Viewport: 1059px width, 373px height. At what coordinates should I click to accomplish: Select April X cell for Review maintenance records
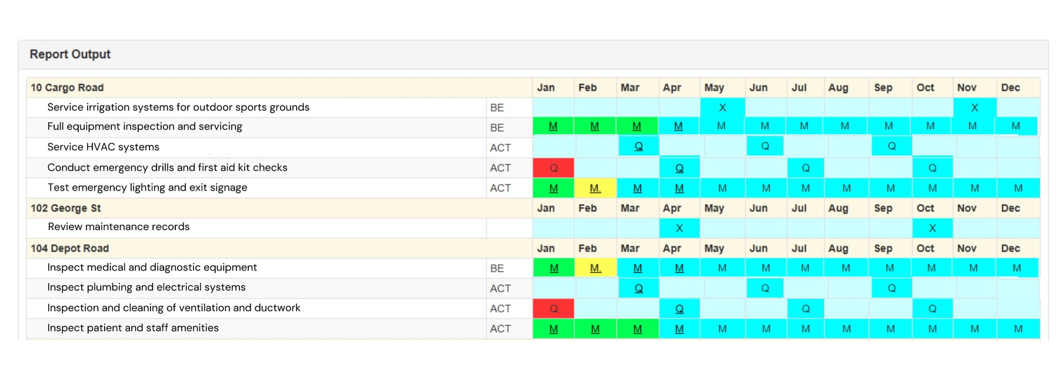pos(680,228)
